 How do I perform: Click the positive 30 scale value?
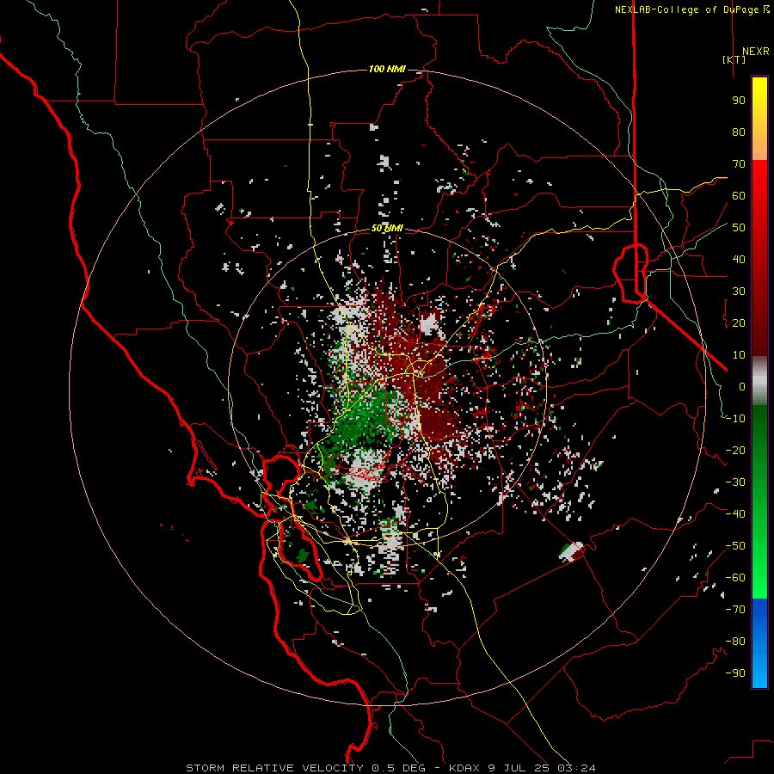[739, 292]
